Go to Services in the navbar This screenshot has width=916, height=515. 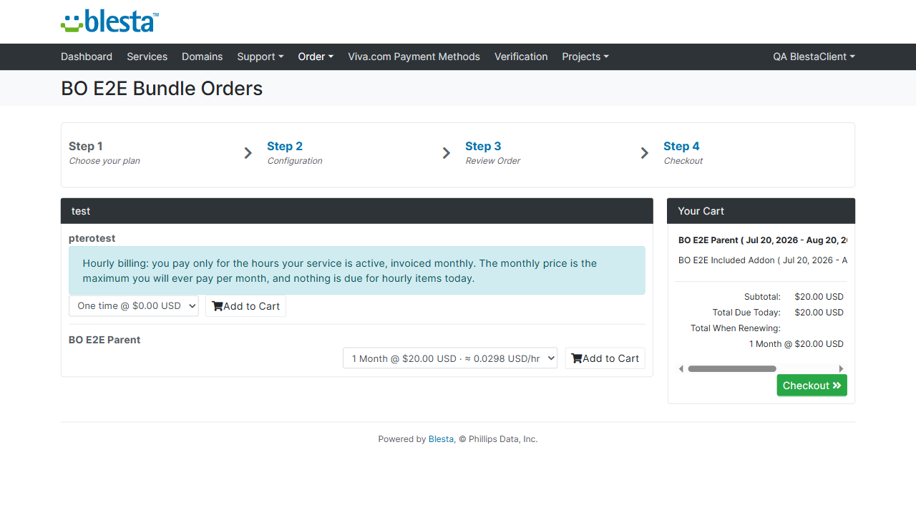click(147, 57)
